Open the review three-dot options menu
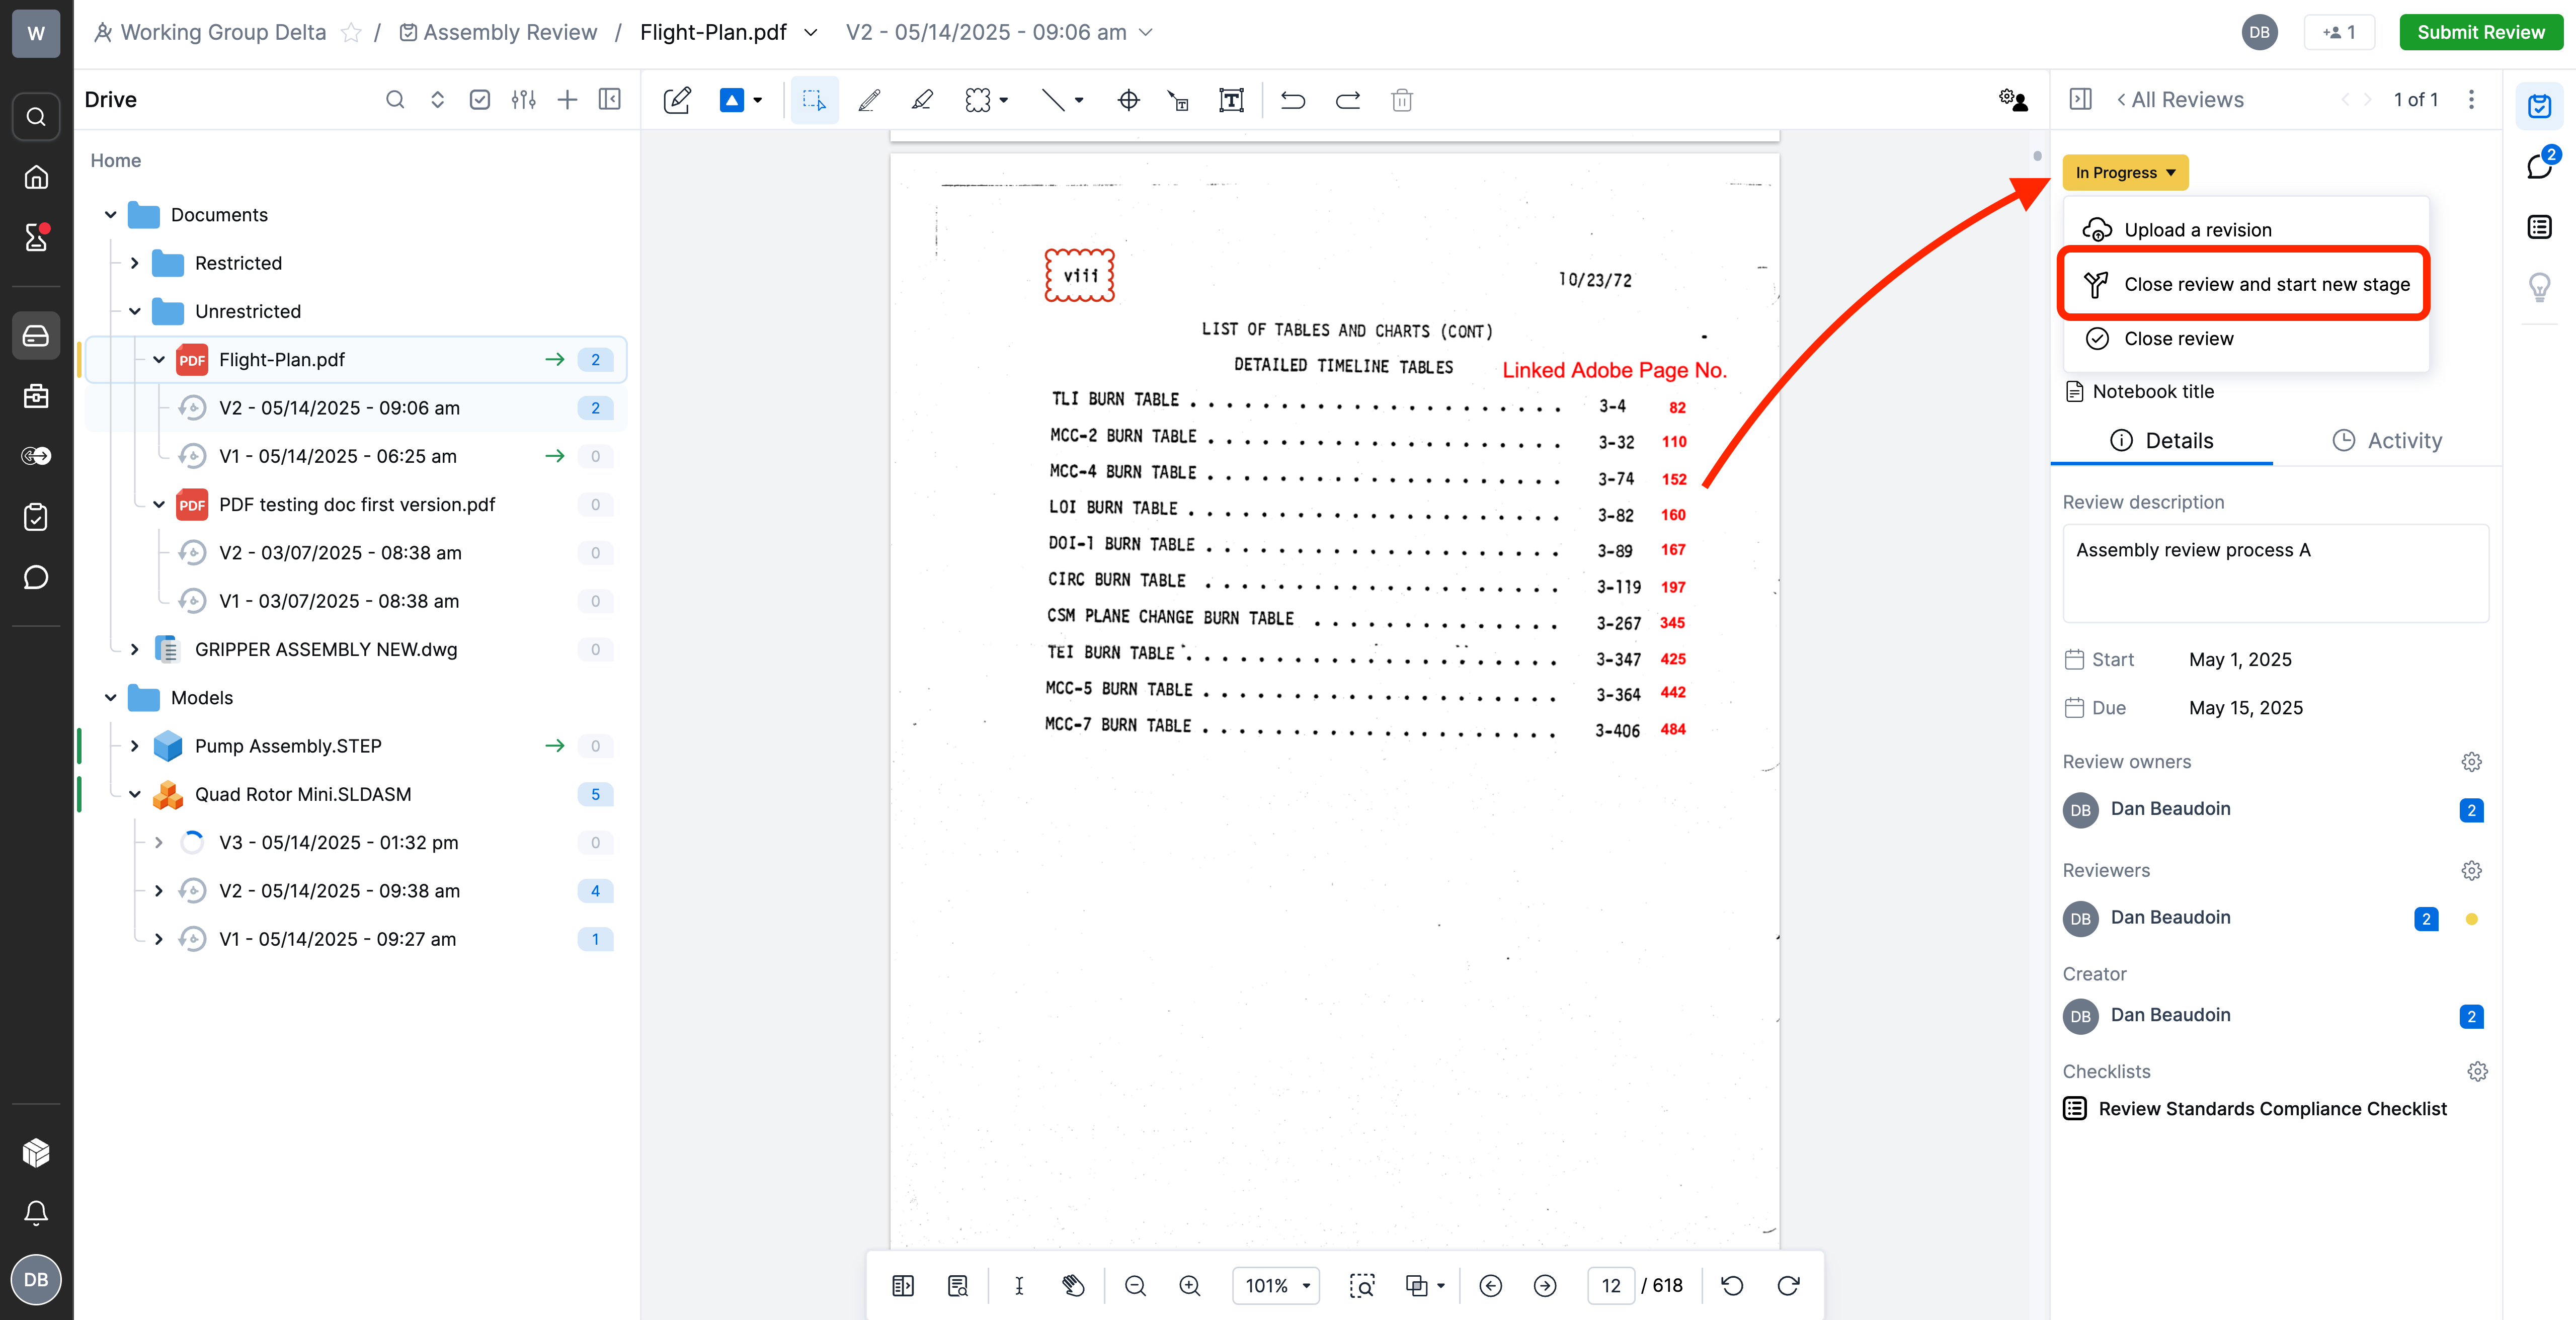 coord(2471,99)
